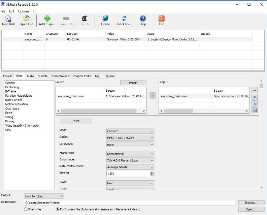Click the Check for updates icon
This screenshot has width=267, height=215.
click(124, 19)
